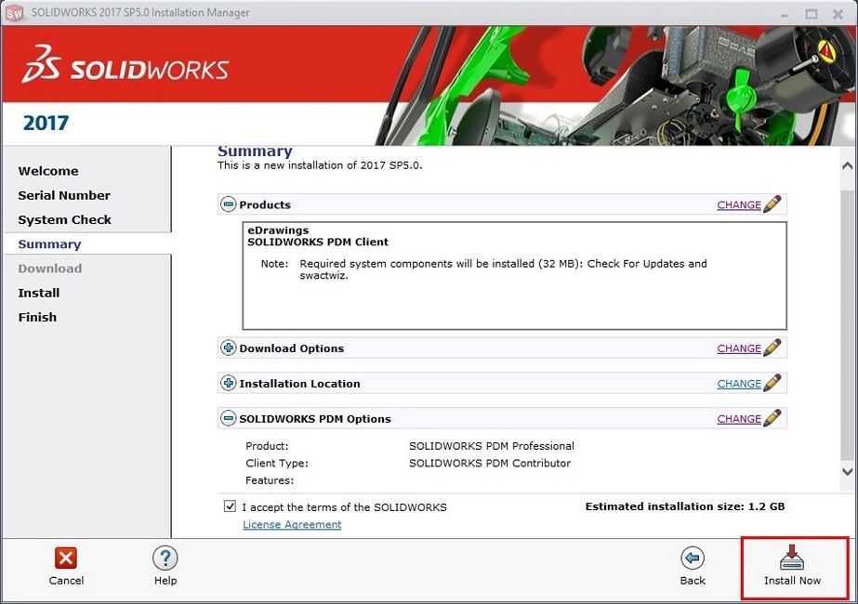The image size is (858, 604).
Task: Click the CHANGE link for Products
Action: point(738,205)
